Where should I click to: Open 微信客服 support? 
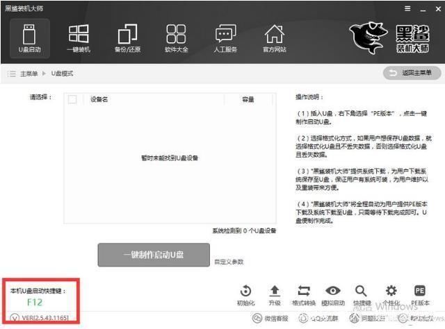[270, 319]
